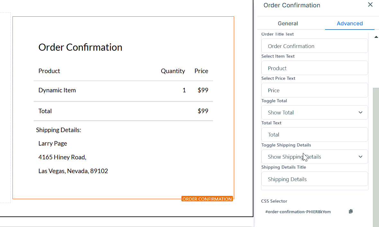Close the Order Confirmation settings panel

[370, 5]
